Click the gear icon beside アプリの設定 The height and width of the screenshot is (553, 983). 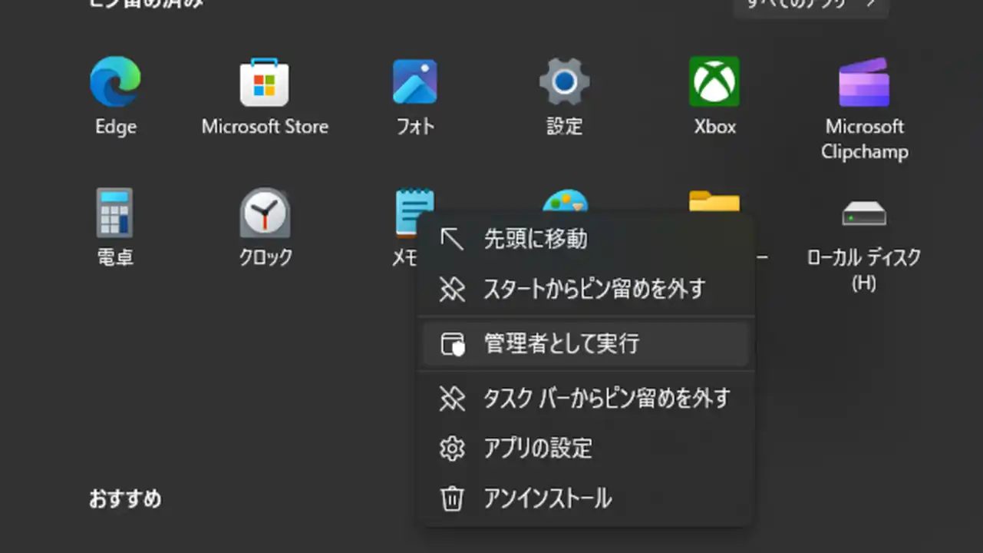point(452,448)
